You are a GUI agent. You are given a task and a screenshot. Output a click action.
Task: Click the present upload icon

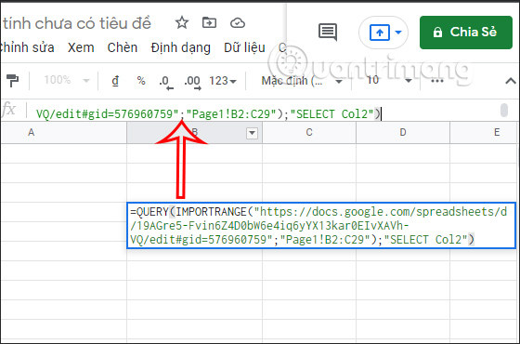coord(380,33)
